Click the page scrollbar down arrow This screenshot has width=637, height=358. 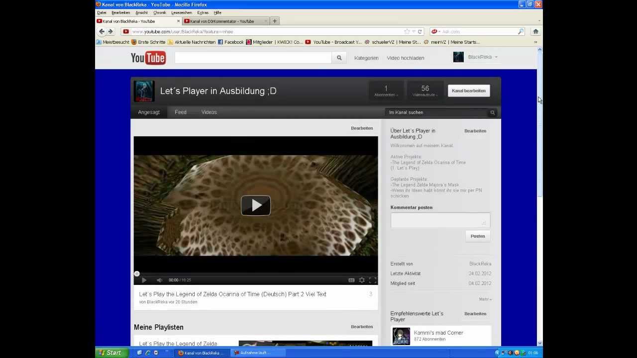(x=540, y=343)
